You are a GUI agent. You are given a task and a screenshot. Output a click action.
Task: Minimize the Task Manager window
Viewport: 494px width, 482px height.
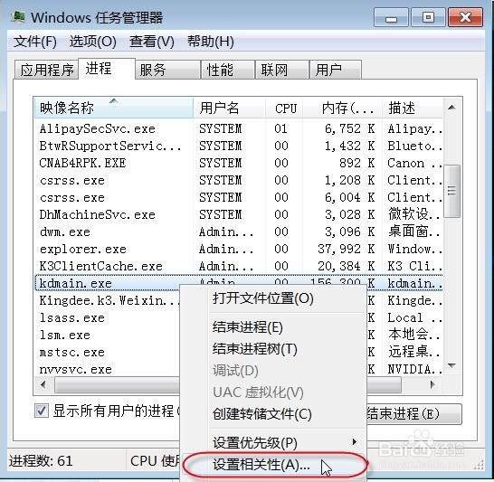click(391, 17)
